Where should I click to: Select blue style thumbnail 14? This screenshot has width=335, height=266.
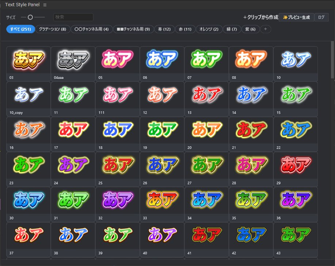pos(251,99)
